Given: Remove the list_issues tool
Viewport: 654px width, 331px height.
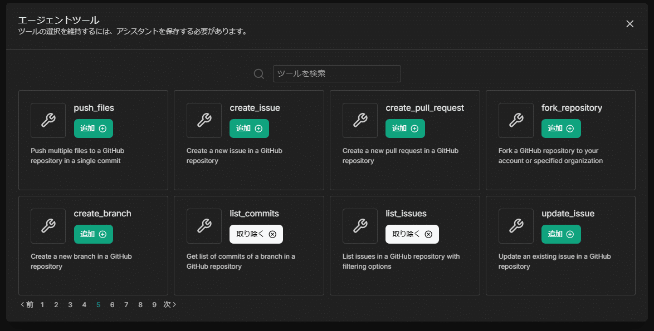Looking at the screenshot, I should coord(412,234).
